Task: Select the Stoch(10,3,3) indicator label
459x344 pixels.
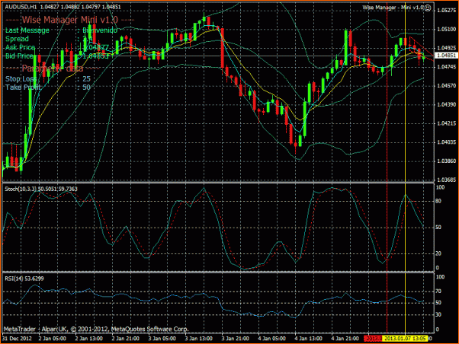Action: [41, 189]
